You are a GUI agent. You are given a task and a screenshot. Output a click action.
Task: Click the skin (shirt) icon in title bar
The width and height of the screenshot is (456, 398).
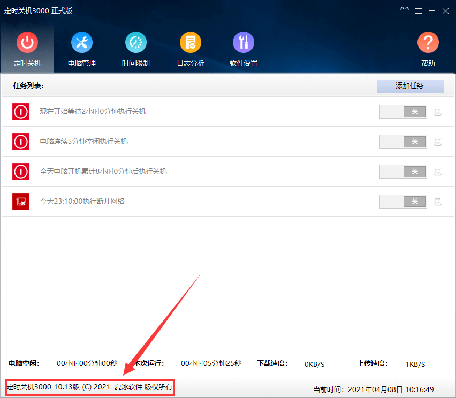click(404, 11)
